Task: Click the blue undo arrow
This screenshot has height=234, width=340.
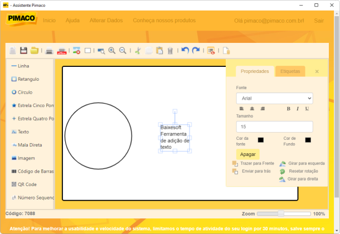Action: point(185,50)
